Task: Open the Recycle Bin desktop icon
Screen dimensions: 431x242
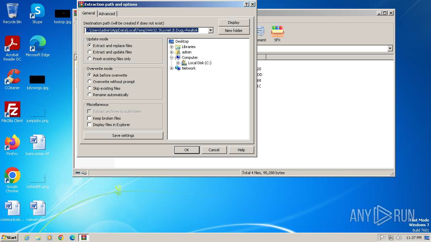Action: pyautogui.click(x=12, y=13)
